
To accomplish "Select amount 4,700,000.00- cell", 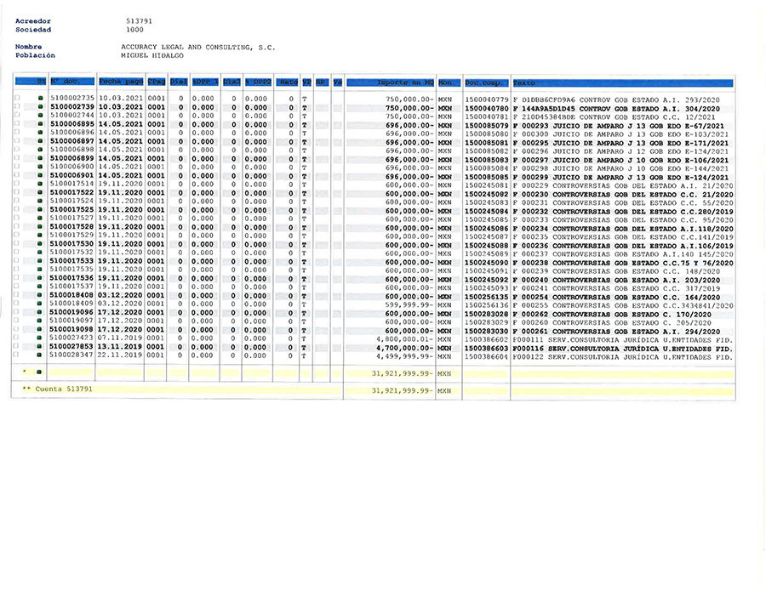I will tap(402, 347).
